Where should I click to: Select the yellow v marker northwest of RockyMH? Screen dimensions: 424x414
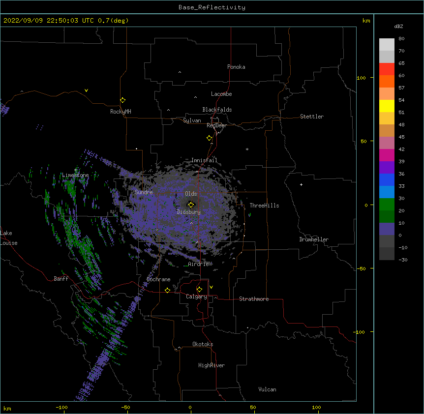[86, 90]
